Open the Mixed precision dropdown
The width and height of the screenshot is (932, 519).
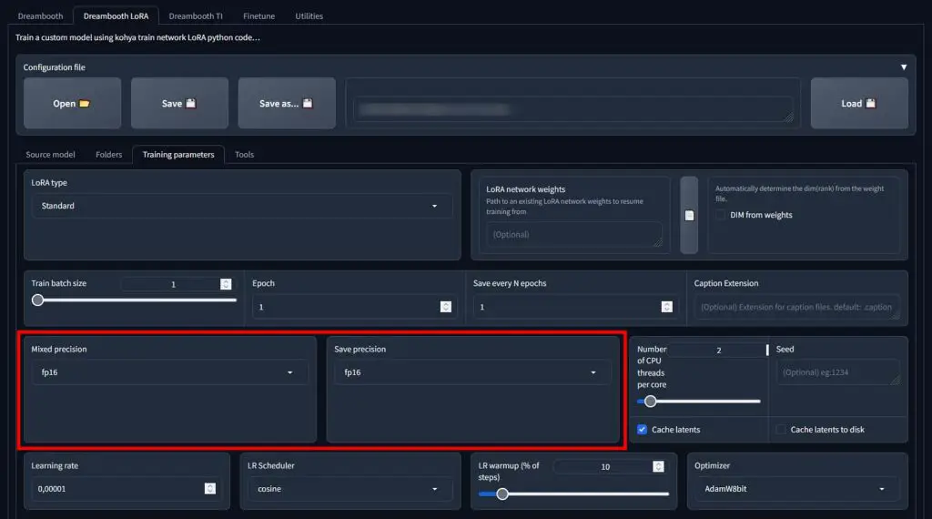[169, 372]
